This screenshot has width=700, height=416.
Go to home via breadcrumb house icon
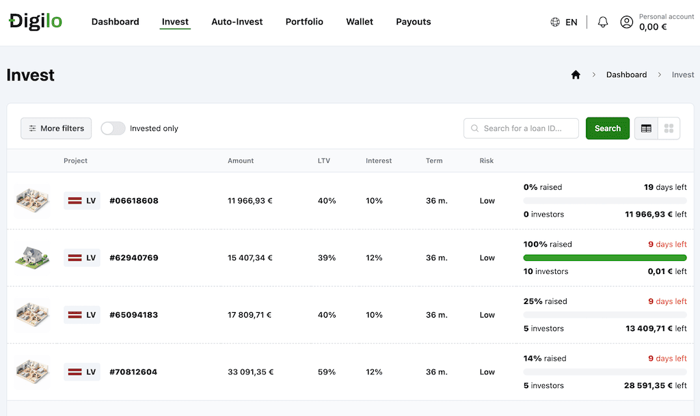(x=576, y=74)
